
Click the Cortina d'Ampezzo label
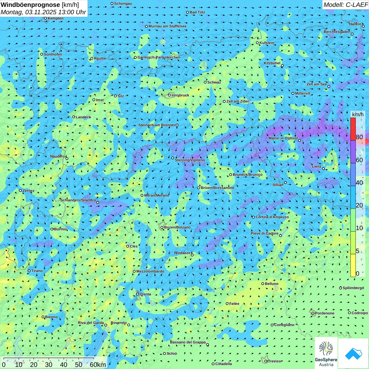pos(272,217)
